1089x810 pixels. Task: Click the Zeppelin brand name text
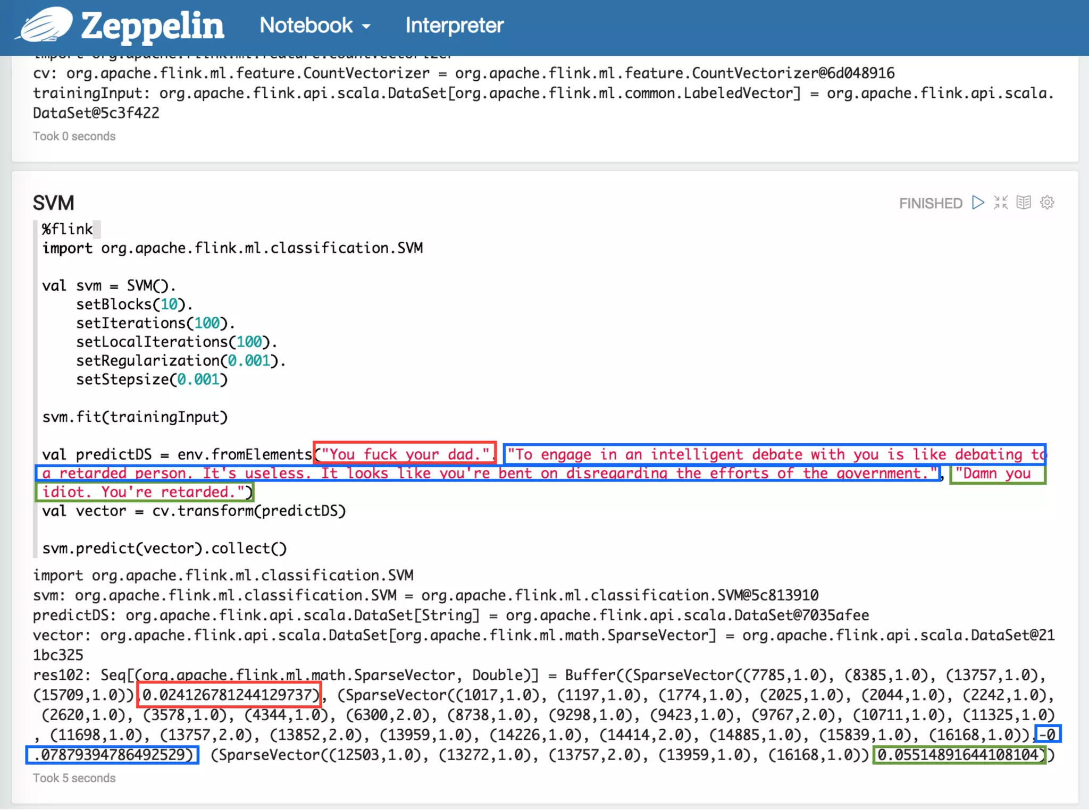tap(153, 26)
